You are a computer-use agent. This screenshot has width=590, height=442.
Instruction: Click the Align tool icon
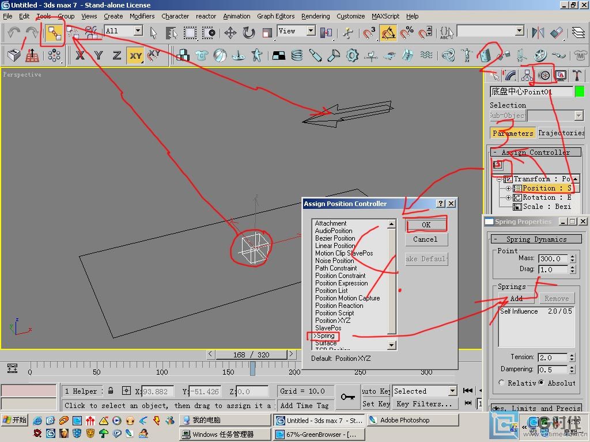coord(556,33)
